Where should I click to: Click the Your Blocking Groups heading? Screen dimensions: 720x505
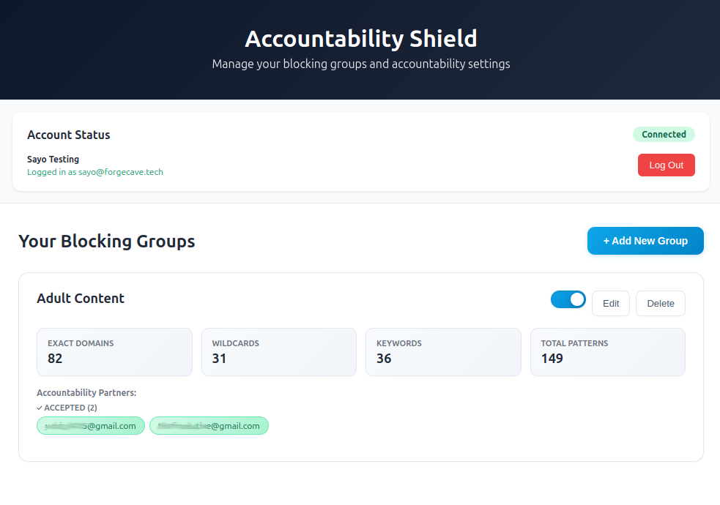pyautogui.click(x=106, y=241)
